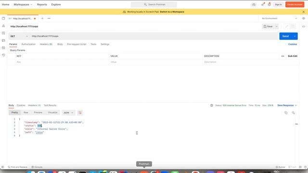Open History panel in the sidebar
308x173 pixels.
[3, 55]
